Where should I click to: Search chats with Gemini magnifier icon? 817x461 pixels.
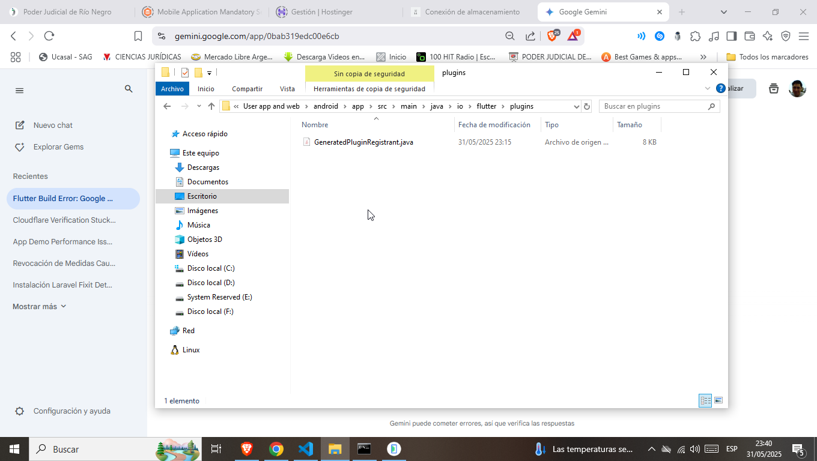129,89
